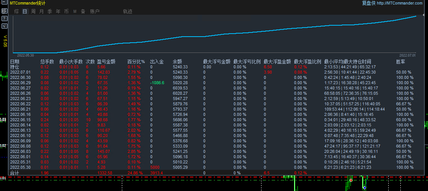The image size is (428, 191).
Task: Click the 最大浮亏比例 column header
Action: point(247,62)
